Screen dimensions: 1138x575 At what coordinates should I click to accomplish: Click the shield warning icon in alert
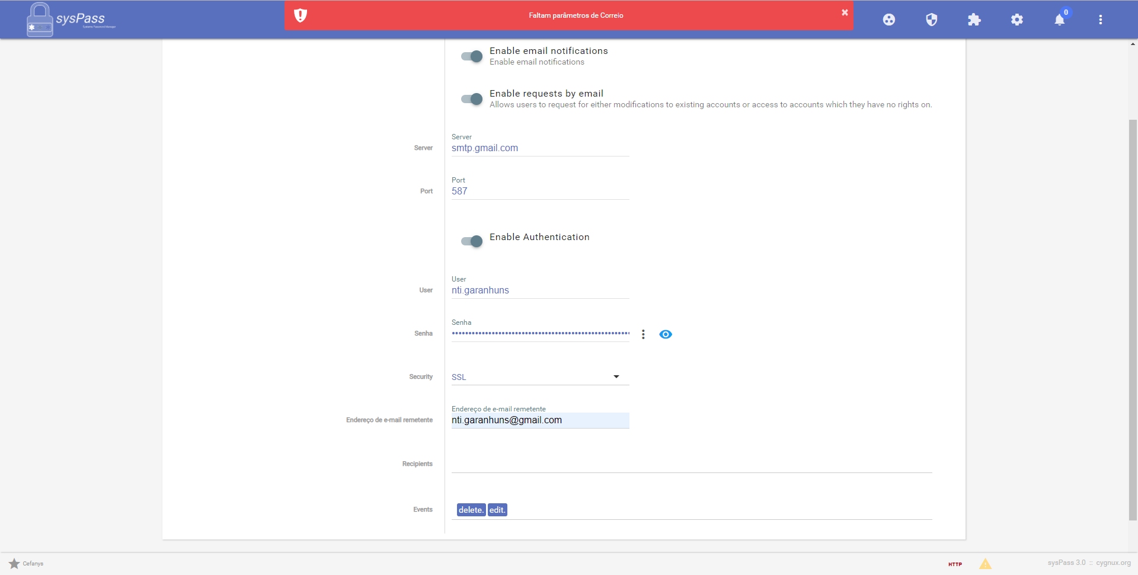point(301,15)
